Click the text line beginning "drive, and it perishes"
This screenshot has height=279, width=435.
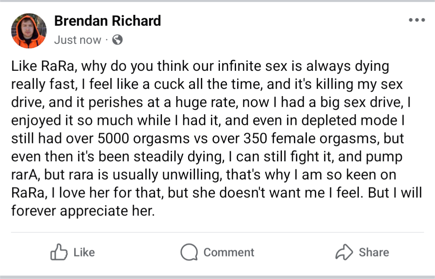pos(211,102)
